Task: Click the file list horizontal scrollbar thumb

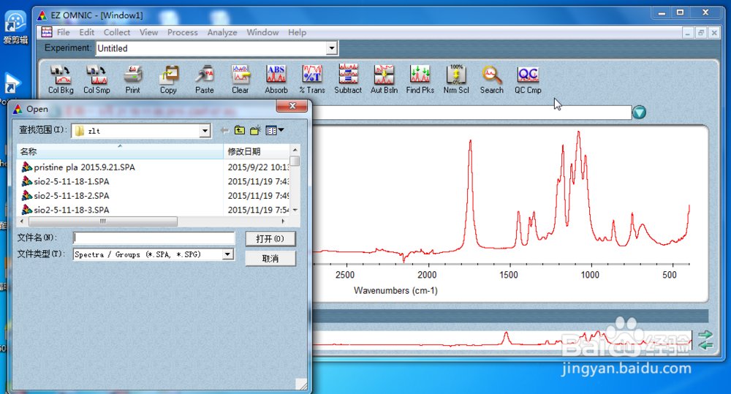Action: (x=102, y=221)
